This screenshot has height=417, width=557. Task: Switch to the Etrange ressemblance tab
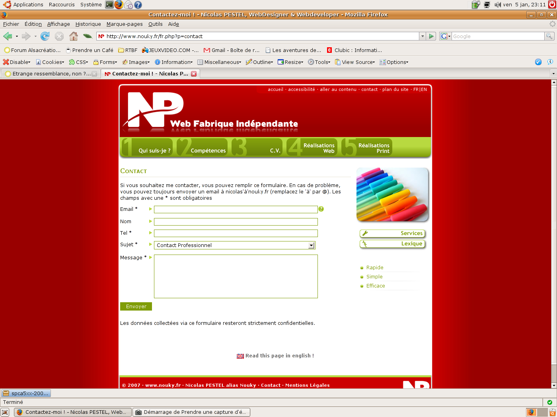[x=51, y=74]
